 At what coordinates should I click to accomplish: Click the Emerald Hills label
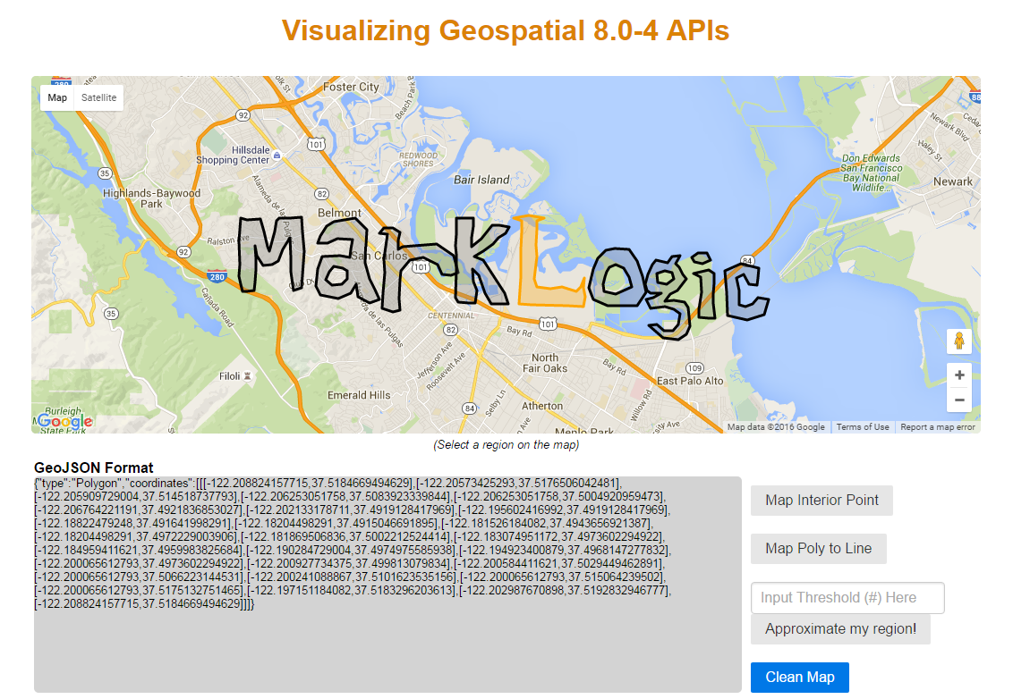tap(359, 395)
